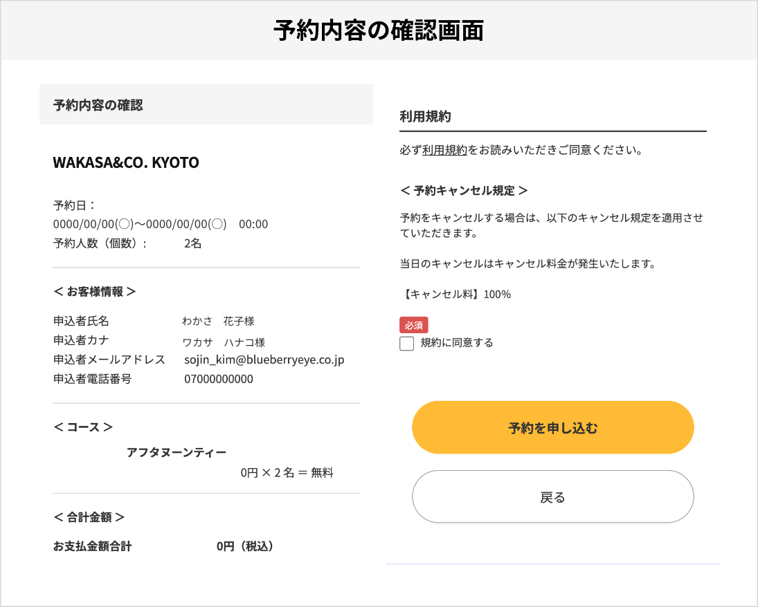Click the 予約を申し込む submit button
Screen dimensions: 758x607
click(552, 427)
